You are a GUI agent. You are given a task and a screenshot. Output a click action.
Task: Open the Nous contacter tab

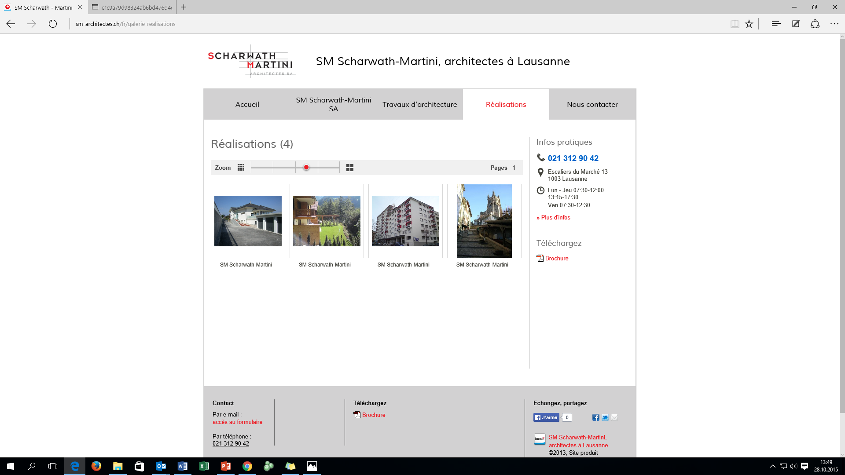(592, 104)
